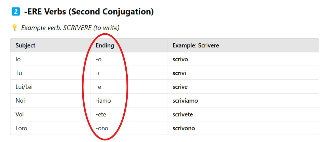
Task: Click the SCRIVERE example verb line
Action: 70,28
